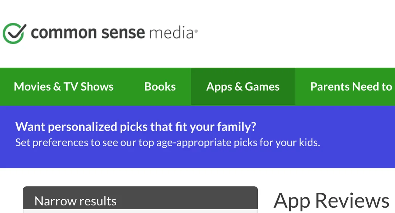Click the "common sense" bold wordmark

[x=88, y=33]
